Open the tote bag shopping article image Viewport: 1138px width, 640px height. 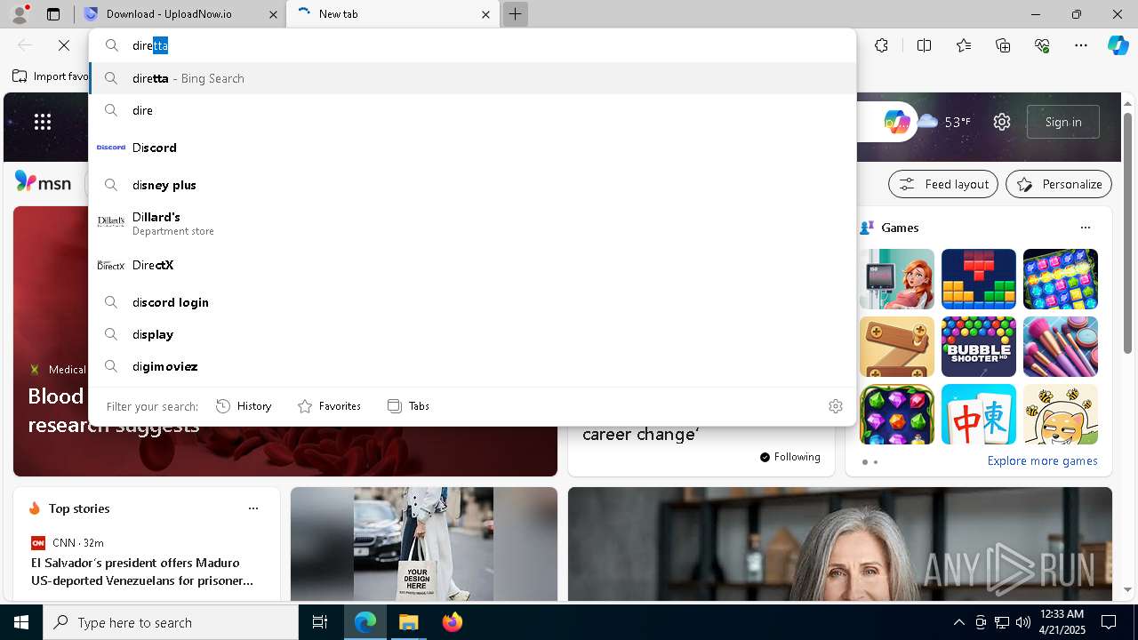click(424, 544)
